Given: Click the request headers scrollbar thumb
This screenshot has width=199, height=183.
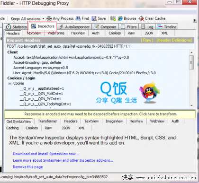Looking at the screenshot, I should [x=191, y=62].
